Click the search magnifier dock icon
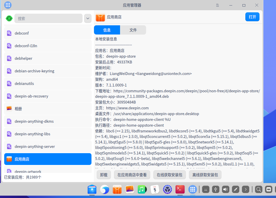276x198 pixels. point(259,190)
